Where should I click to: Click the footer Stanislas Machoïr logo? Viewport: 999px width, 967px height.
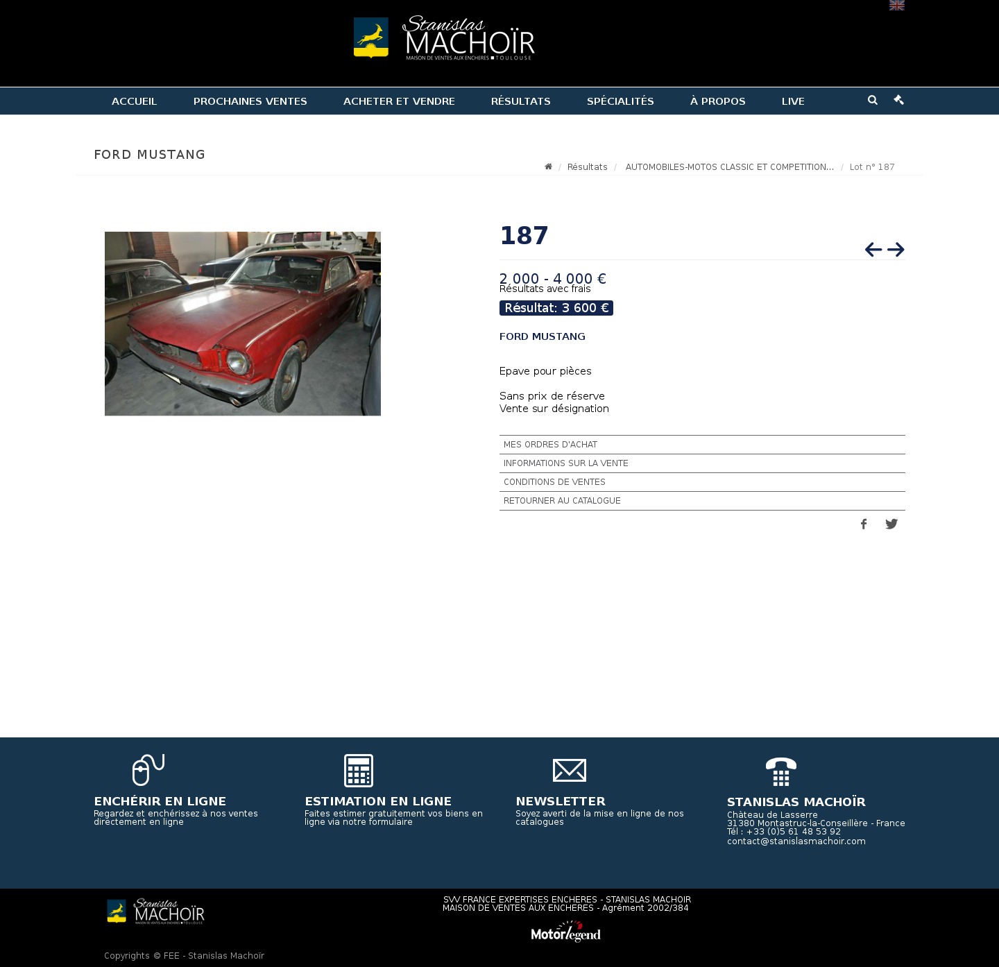click(x=155, y=912)
